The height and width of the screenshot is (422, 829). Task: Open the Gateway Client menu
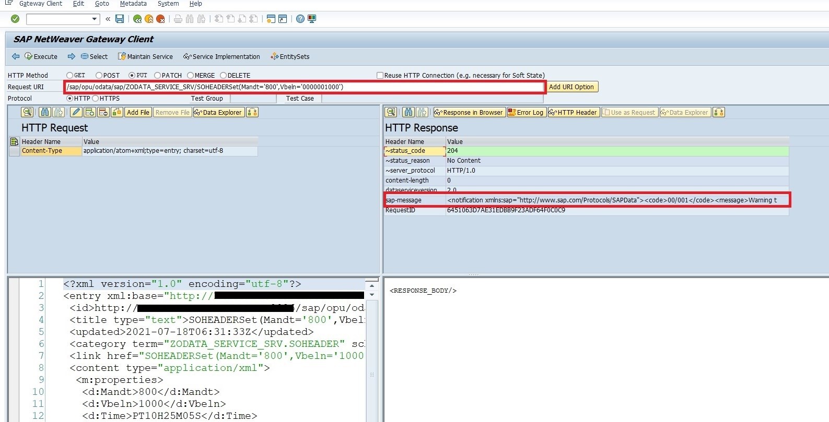click(x=41, y=4)
